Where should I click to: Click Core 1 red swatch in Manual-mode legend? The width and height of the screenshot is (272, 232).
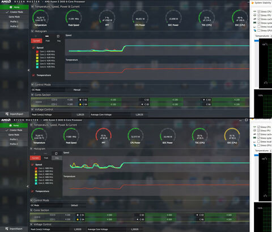[x=37, y=52]
